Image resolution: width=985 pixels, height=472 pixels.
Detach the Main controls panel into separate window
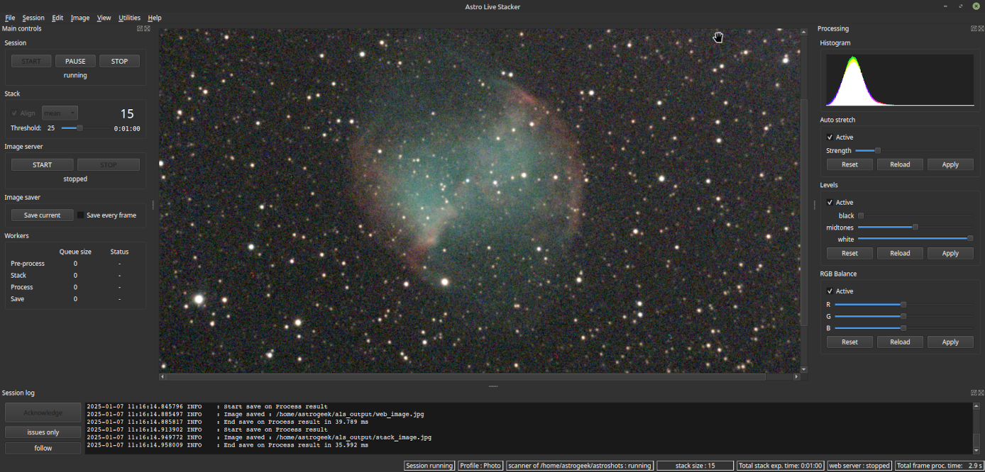pyautogui.click(x=139, y=28)
